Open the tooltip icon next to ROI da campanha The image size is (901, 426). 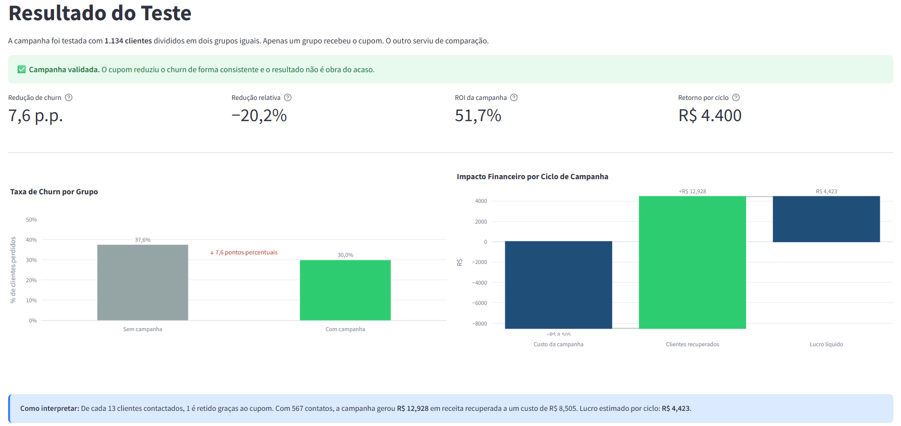[514, 97]
